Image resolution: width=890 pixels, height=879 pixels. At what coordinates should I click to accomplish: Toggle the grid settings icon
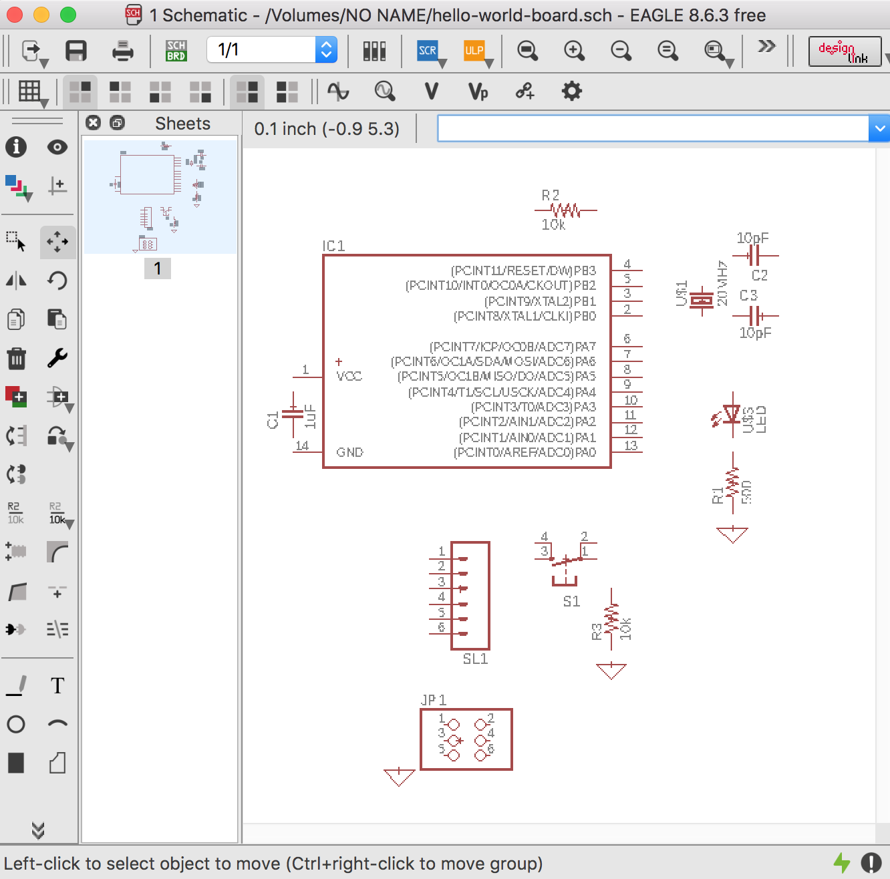29,92
